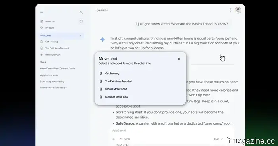This screenshot has height=146, width=278.
Task: Click the sidebar search icon
Action: [81, 12]
